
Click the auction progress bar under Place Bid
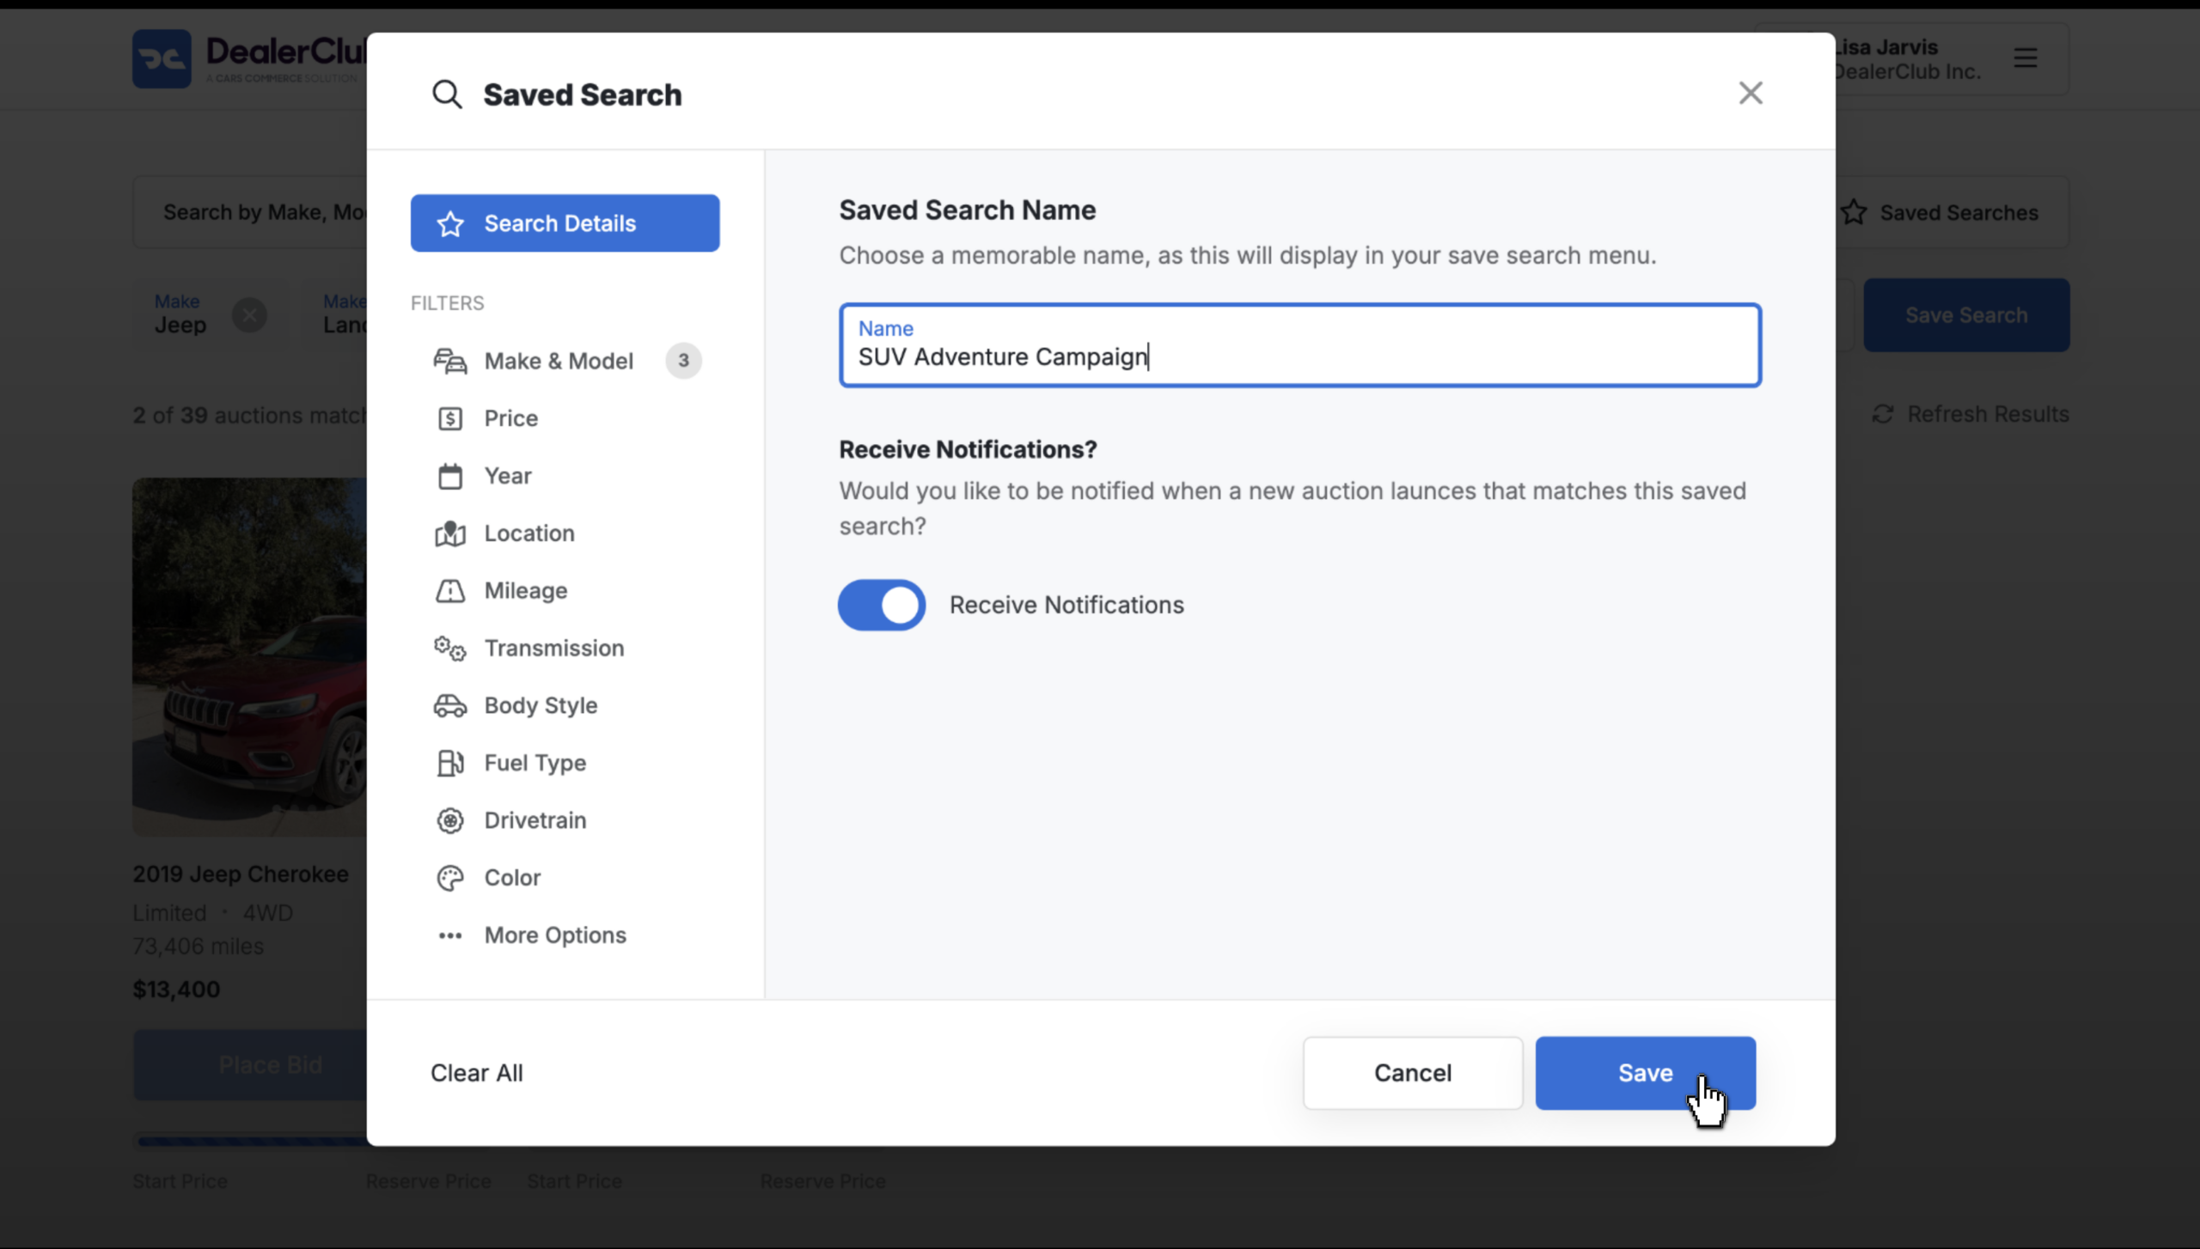pos(252,1142)
